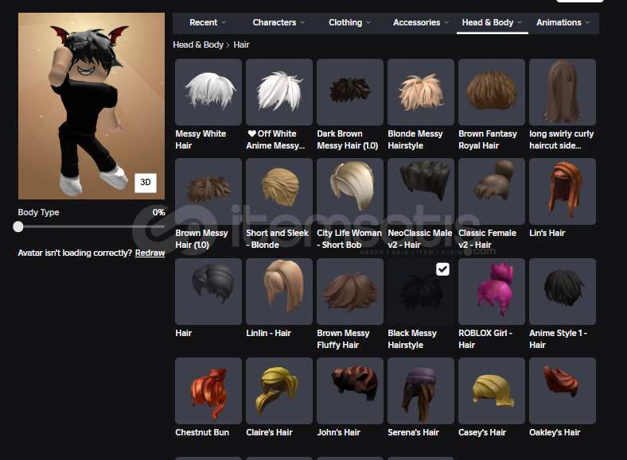Select the long swirly curly haircut item
The width and height of the screenshot is (627, 460).
coord(563,92)
